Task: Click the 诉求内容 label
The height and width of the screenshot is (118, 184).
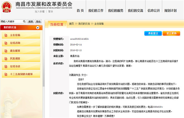Action: coord(59,64)
